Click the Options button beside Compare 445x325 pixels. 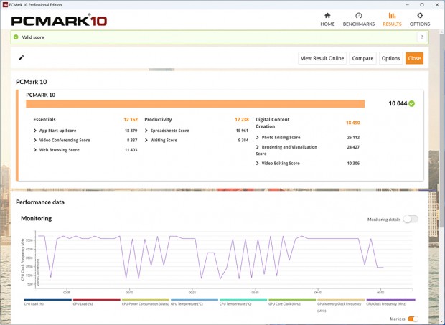pos(390,58)
